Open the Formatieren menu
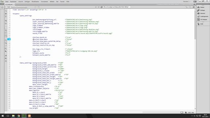This screenshot has width=210, height=118. click(44, 2)
